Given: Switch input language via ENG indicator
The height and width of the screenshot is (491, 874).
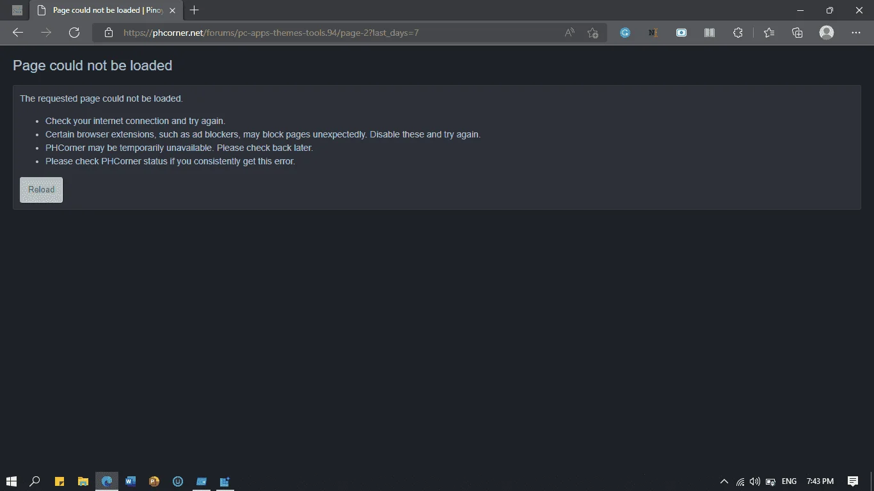Looking at the screenshot, I should click(x=789, y=481).
